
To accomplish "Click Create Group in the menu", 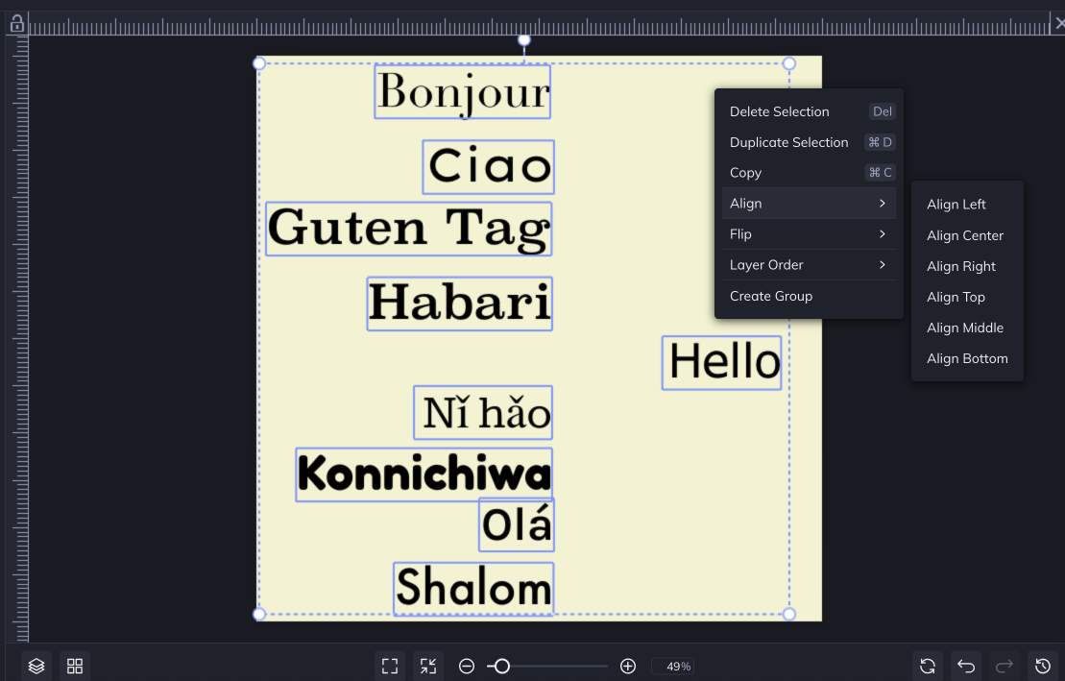I will click(771, 296).
